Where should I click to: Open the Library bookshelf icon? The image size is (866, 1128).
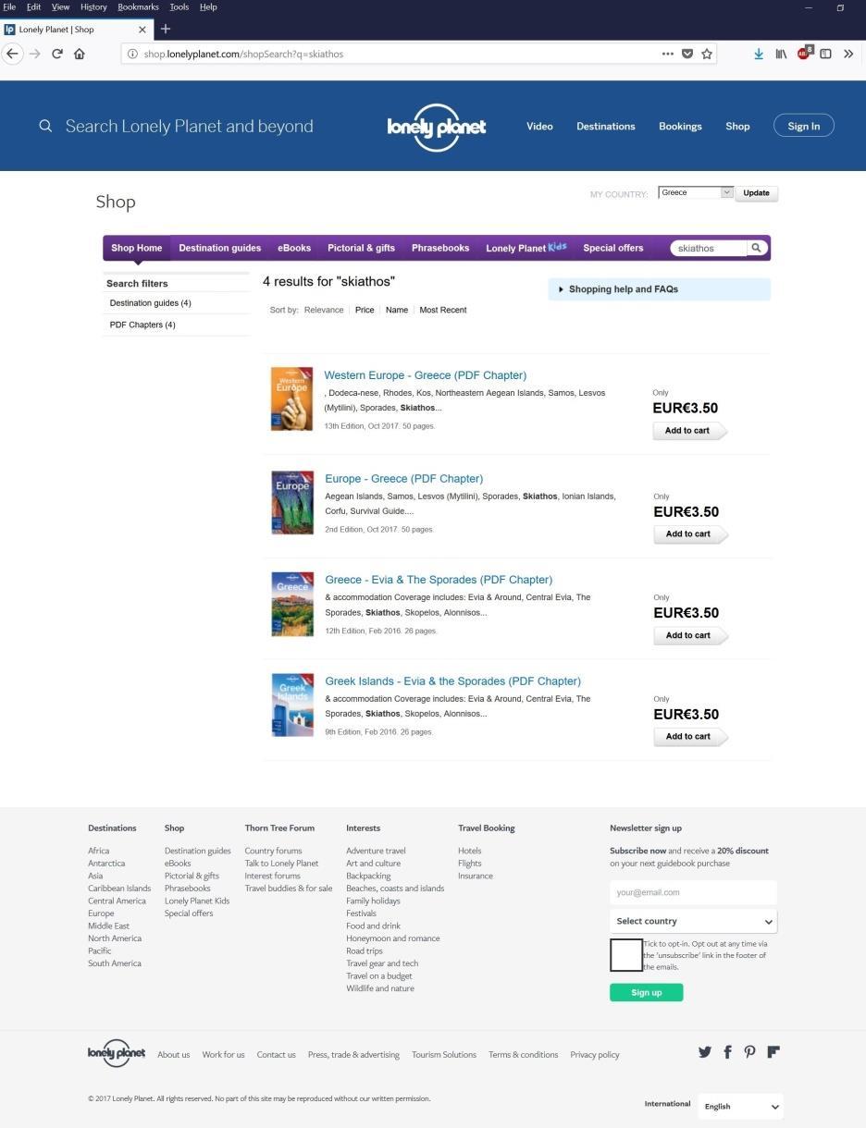pos(781,54)
